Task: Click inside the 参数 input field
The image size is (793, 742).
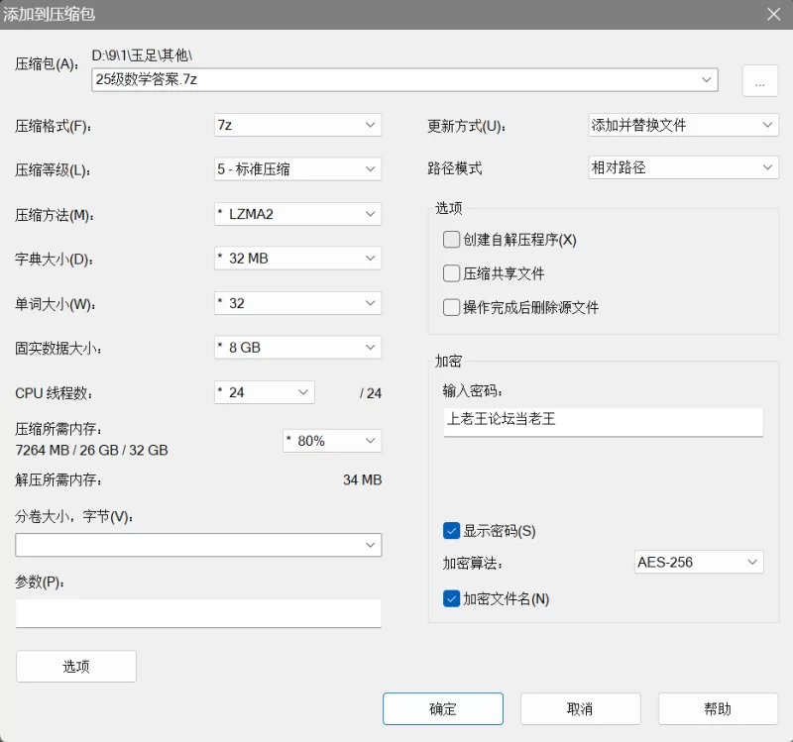Action: [x=198, y=612]
